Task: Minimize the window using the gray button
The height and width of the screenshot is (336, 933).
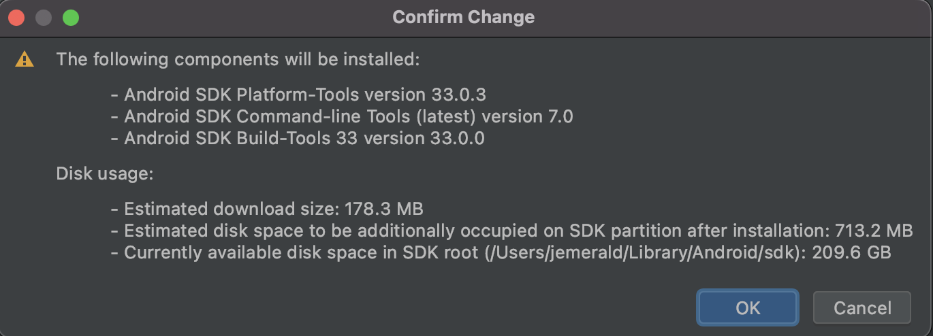Action: (44, 18)
